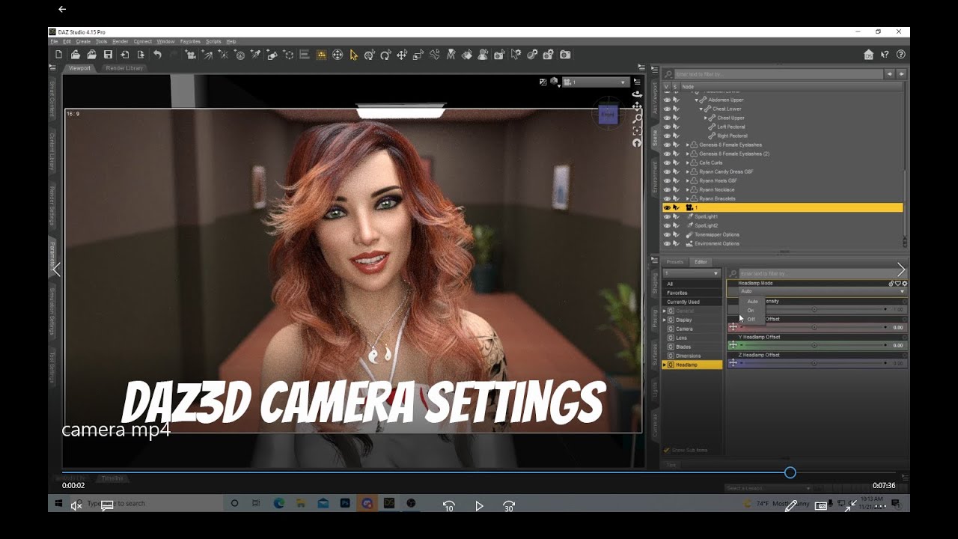
Task: Open the File menu
Action: (x=54, y=41)
